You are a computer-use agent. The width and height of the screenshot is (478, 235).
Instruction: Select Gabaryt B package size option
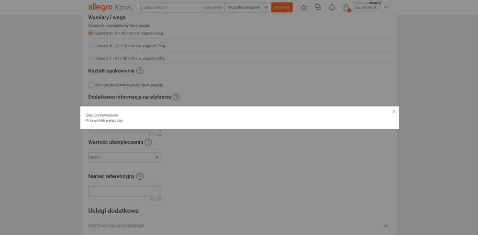pos(91,46)
